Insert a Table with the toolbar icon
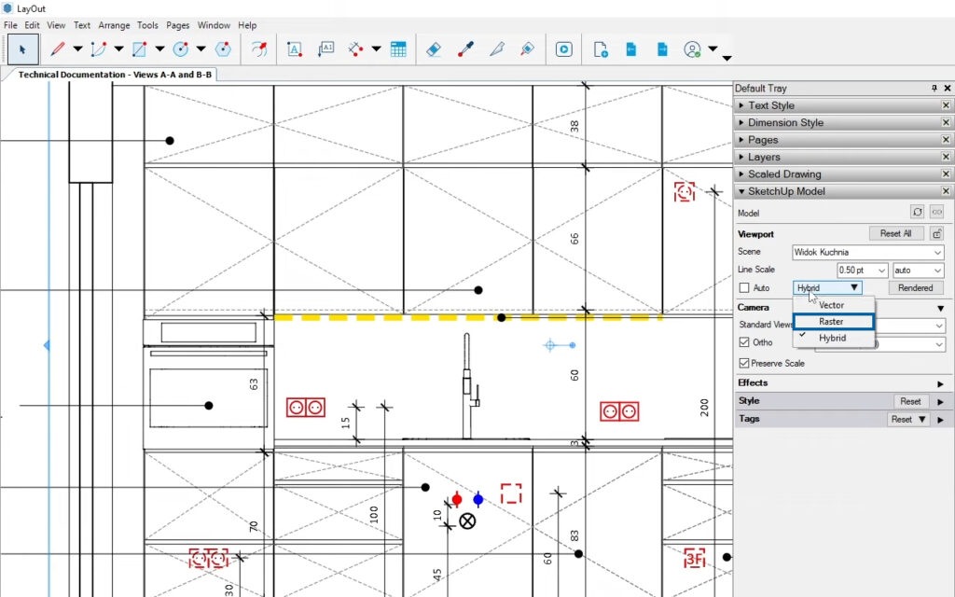Screen dimensions: 955x597 tap(398, 49)
